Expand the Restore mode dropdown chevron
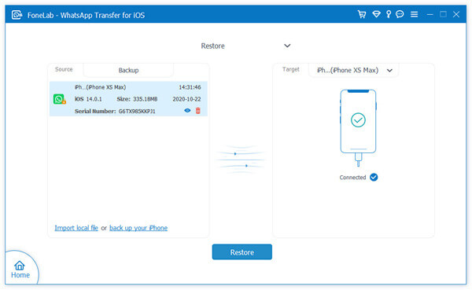The width and height of the screenshot is (472, 290). click(287, 46)
